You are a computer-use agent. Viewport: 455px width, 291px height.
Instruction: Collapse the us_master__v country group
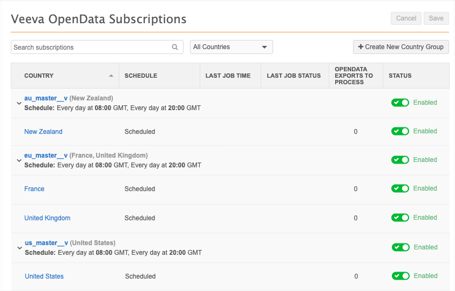19,248
